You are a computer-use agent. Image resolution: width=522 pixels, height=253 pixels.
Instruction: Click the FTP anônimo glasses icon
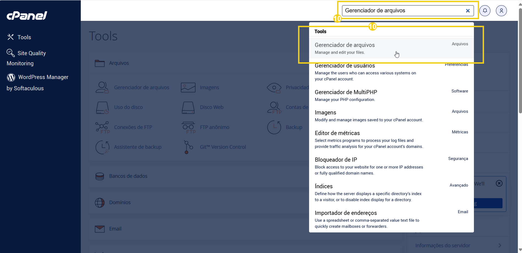coord(188,128)
